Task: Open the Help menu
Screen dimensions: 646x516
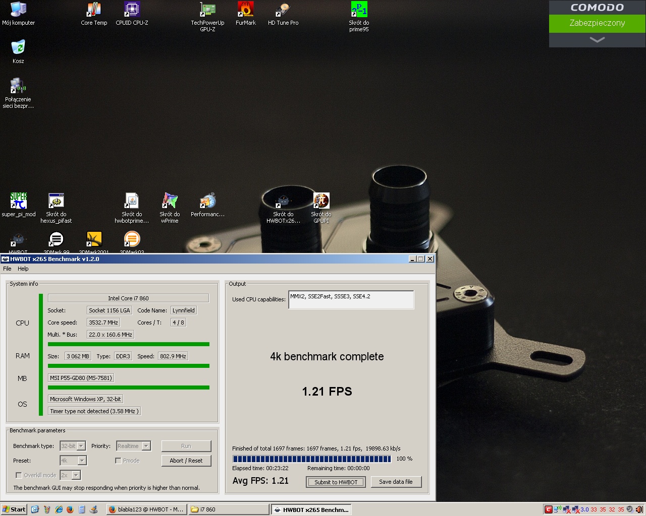Action: click(23, 269)
